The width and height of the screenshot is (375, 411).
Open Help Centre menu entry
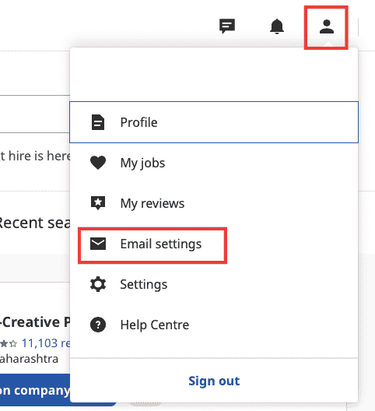(x=214, y=325)
